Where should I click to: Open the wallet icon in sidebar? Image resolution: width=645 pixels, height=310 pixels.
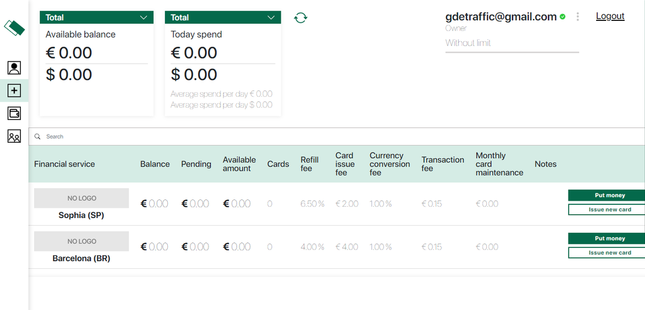14,113
